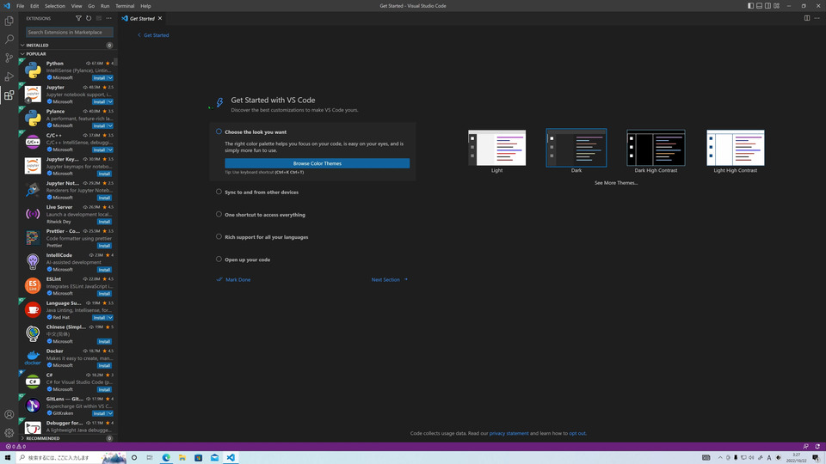The height and width of the screenshot is (464, 826).
Task: Split the editor right
Action: click(x=807, y=18)
